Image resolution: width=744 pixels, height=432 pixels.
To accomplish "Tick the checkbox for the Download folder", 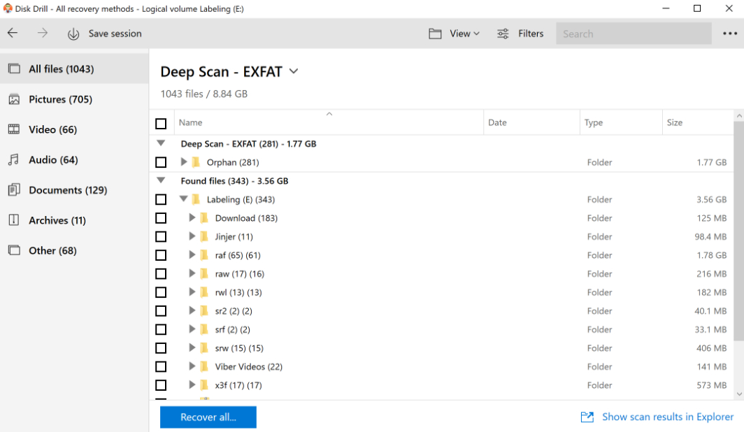I will pyautogui.click(x=161, y=217).
